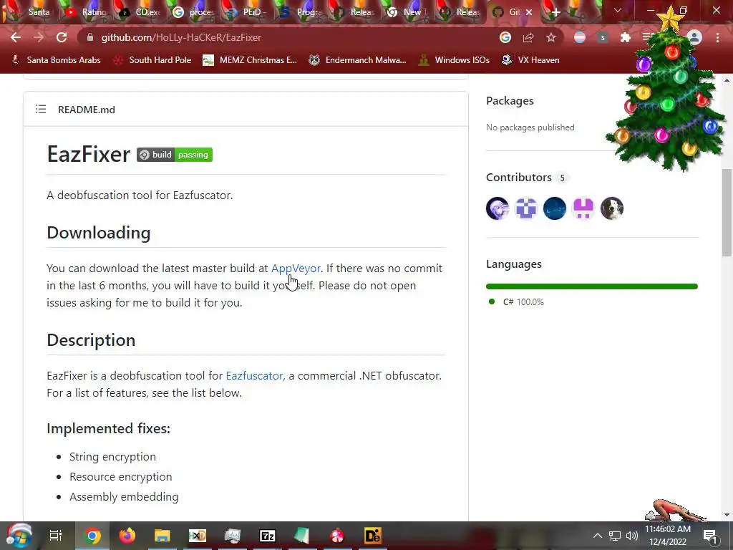This screenshot has width=733, height=550.
Task: Open the MEMZ Christmas bookmark
Action: (x=250, y=60)
